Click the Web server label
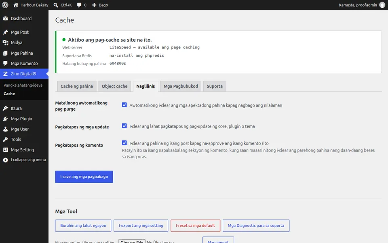The height and width of the screenshot is (243, 388). click(x=72, y=47)
